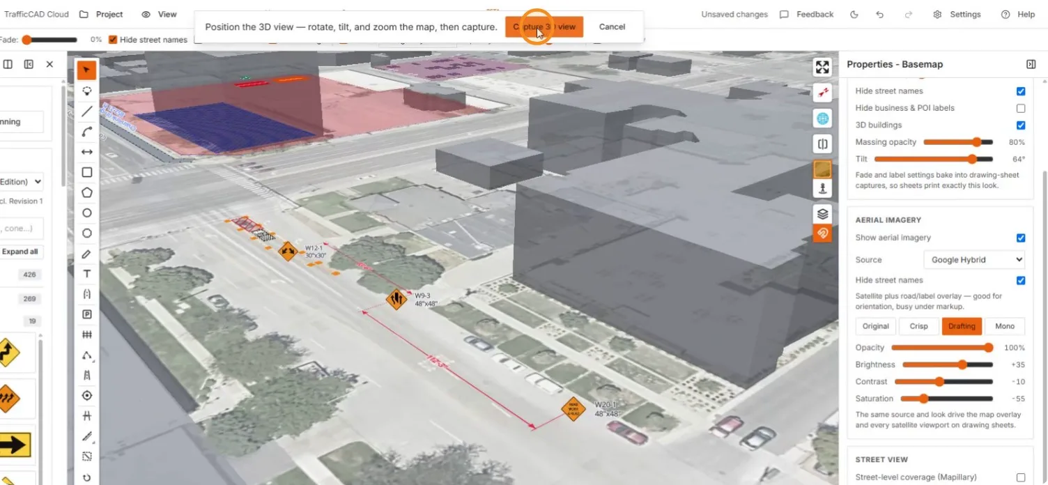Click the sign search input field
Viewport: 1048px width, 485px height.
pos(21,228)
